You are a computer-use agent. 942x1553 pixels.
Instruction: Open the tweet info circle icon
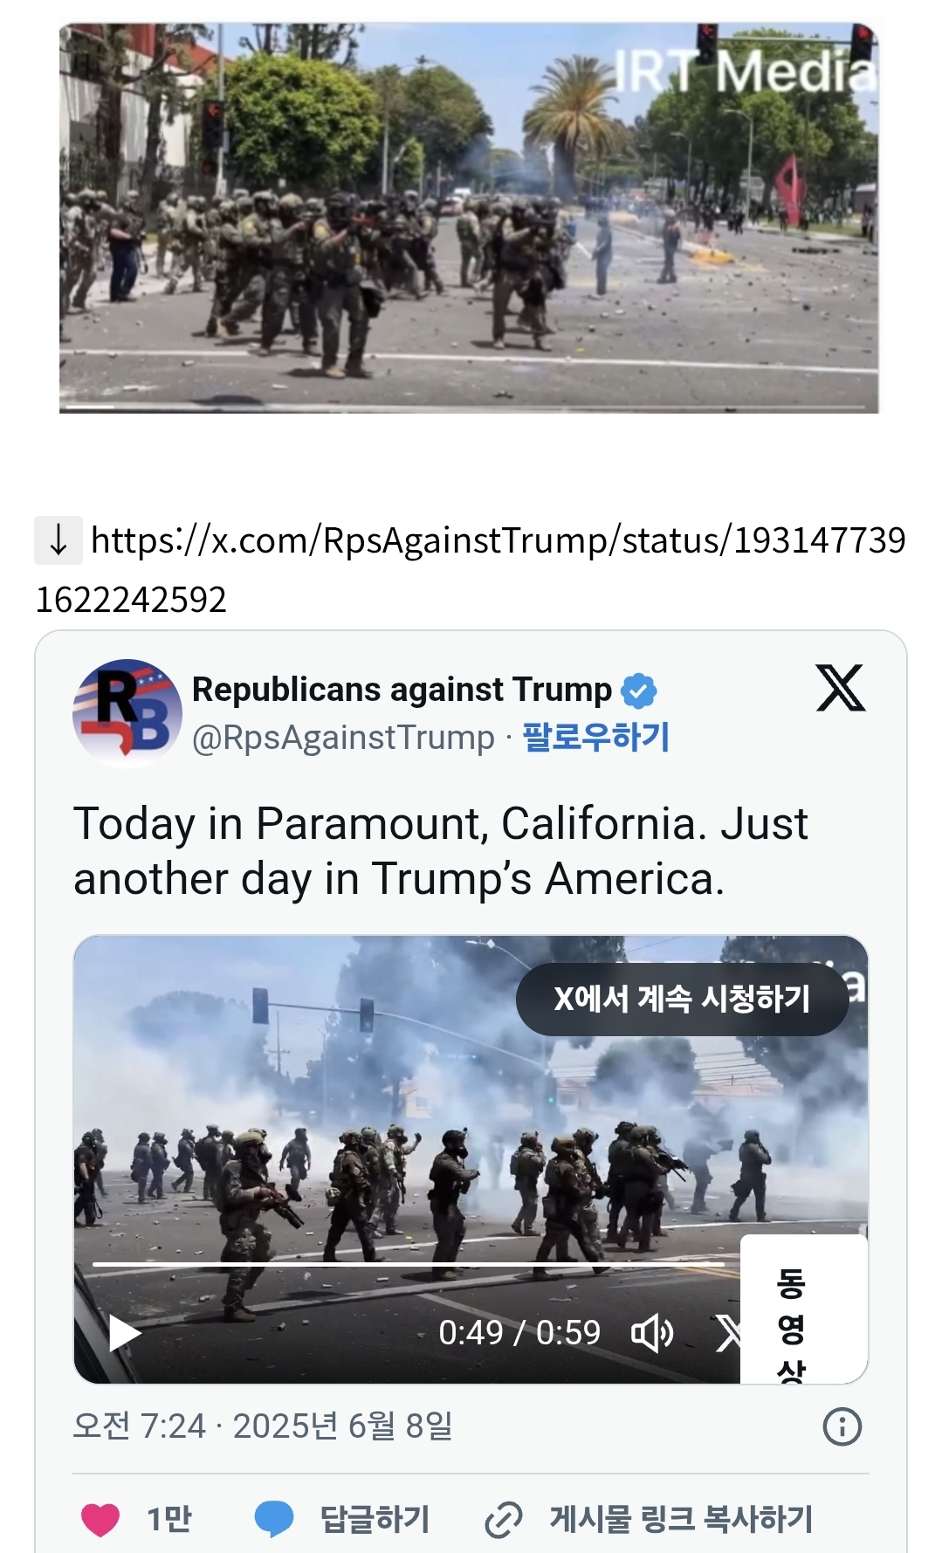842,1427
